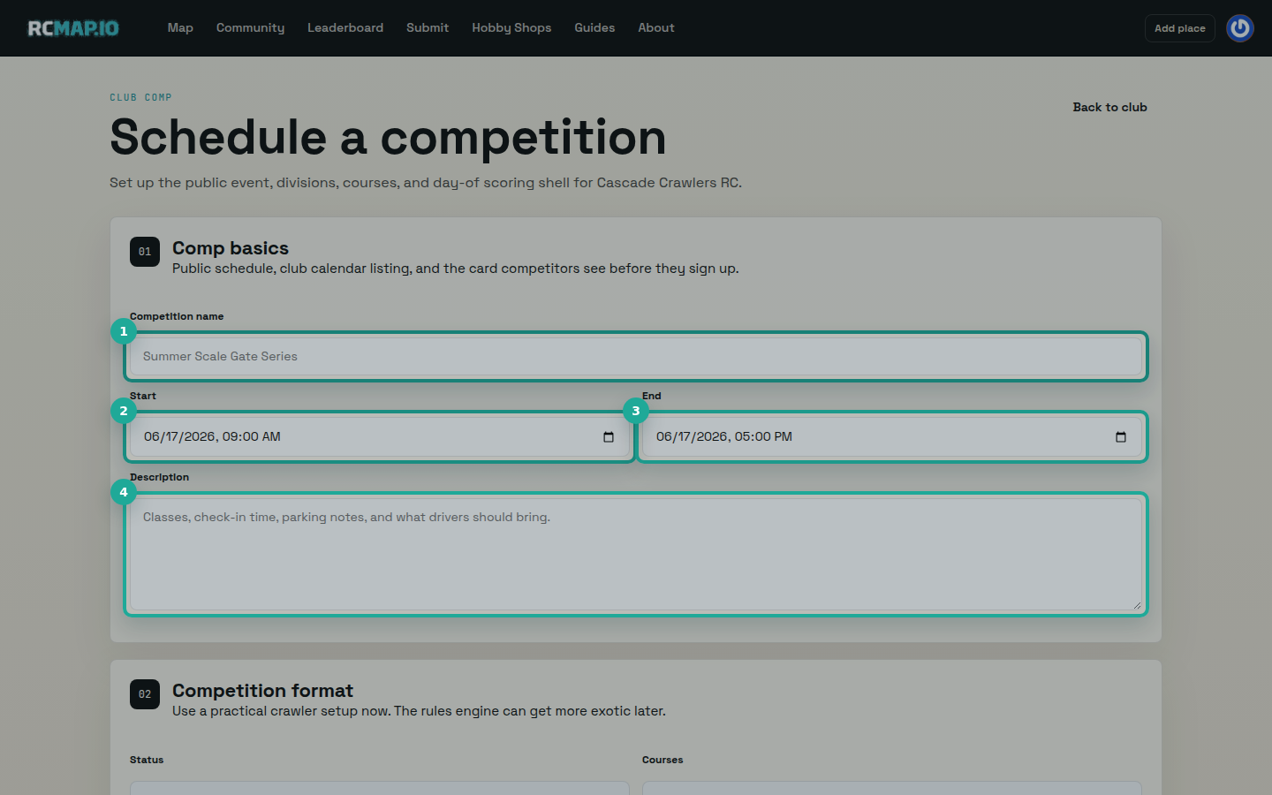This screenshot has width=1272, height=795.
Task: Open Hobby Shops section
Action: point(511,28)
